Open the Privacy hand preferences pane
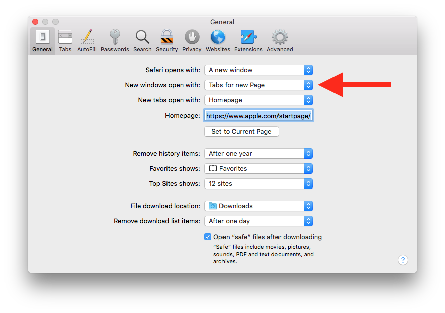The width and height of the screenshot is (445, 313). click(192, 41)
